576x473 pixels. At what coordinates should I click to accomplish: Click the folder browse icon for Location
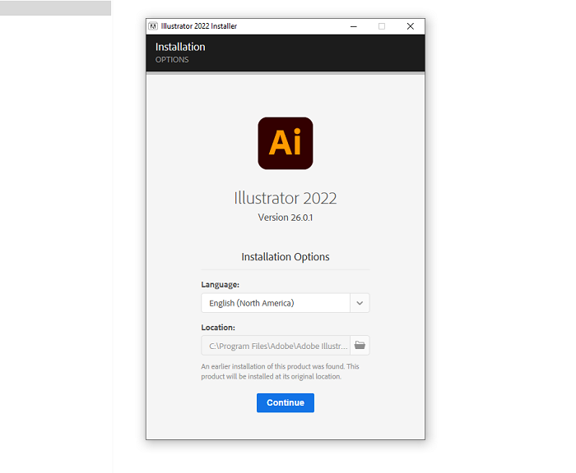(360, 346)
